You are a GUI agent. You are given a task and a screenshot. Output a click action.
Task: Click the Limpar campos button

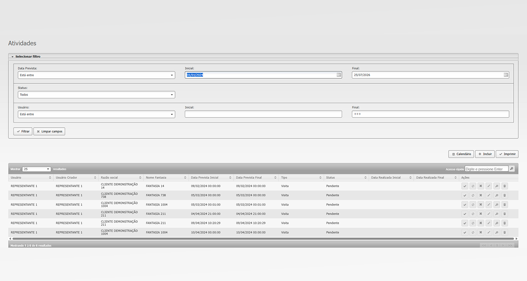(x=49, y=131)
